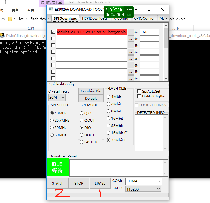Viewport: 210px width, 203px height.
Task: Select 2Mbit flash size
Action: [109, 104]
